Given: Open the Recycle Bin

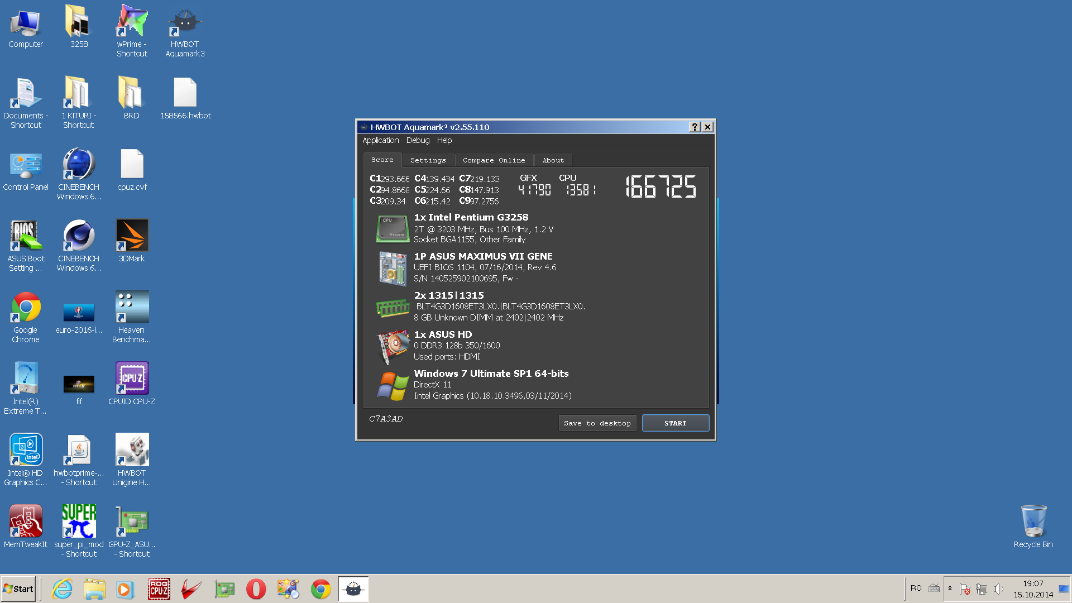Looking at the screenshot, I should tap(1033, 527).
